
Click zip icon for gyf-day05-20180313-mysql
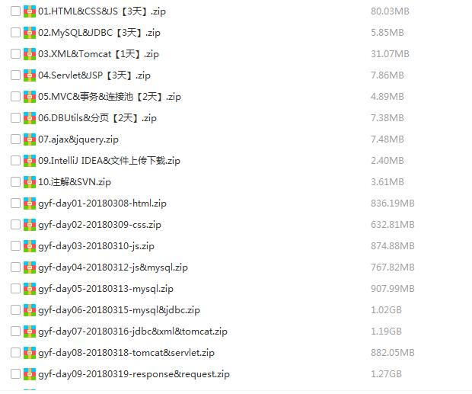point(30,289)
